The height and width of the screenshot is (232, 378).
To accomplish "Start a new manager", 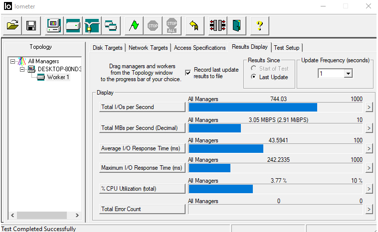I will click(54, 25).
